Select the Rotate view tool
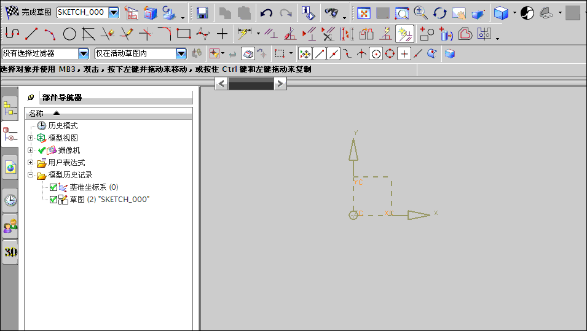The height and width of the screenshot is (331, 587). [x=440, y=13]
